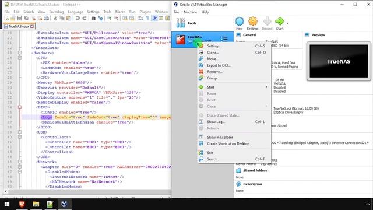
Task: Open the Start submenu in context menu
Action: [234, 87]
